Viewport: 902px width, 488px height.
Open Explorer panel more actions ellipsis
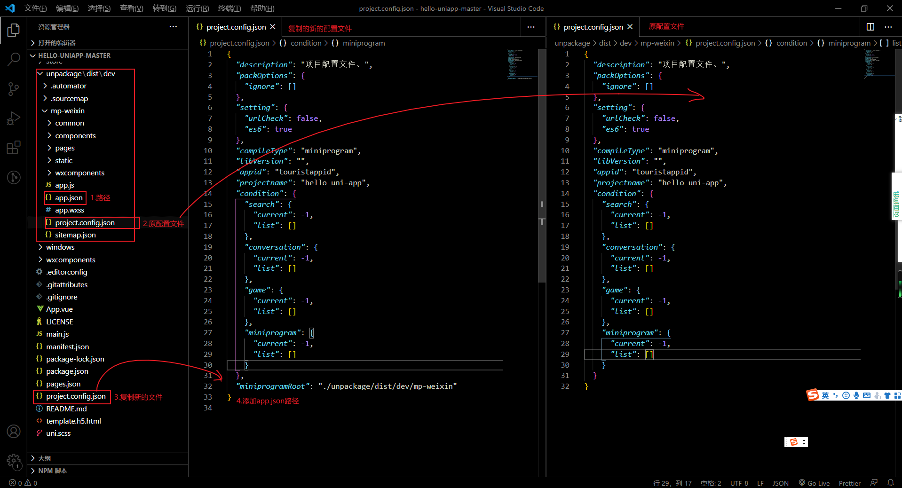pos(173,27)
